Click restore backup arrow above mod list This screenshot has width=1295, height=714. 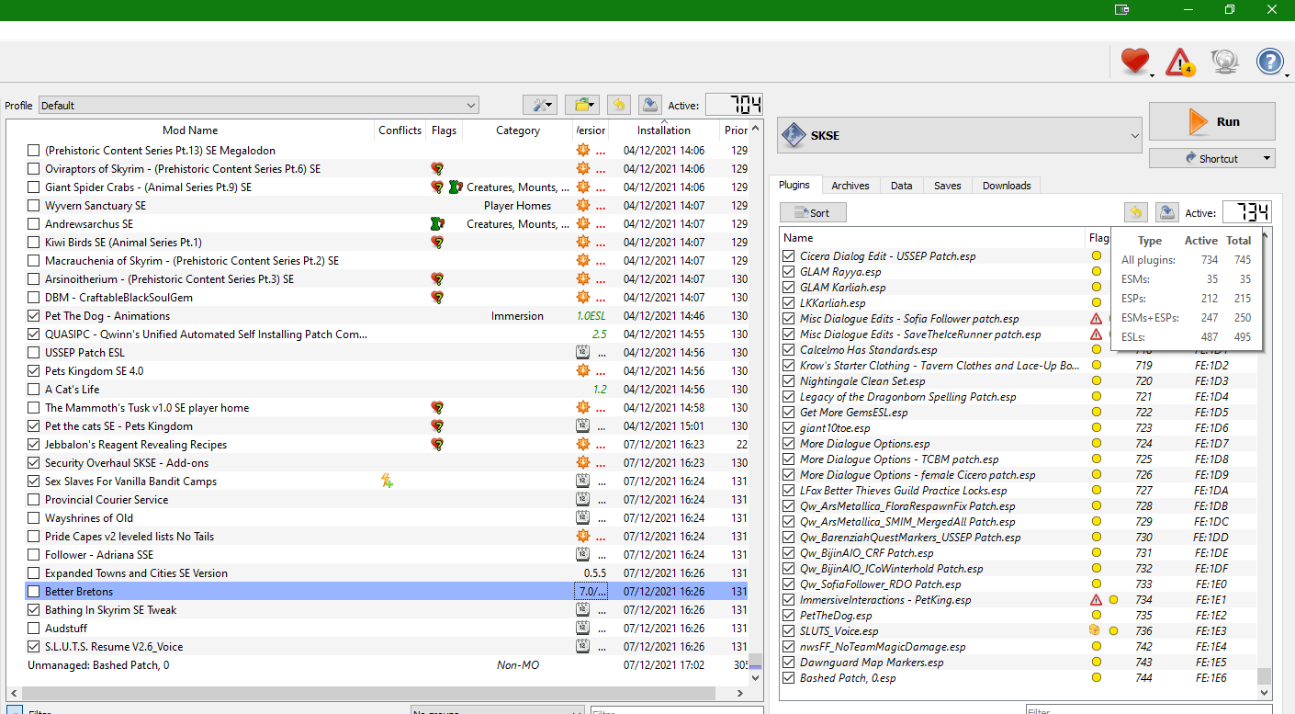pos(619,105)
